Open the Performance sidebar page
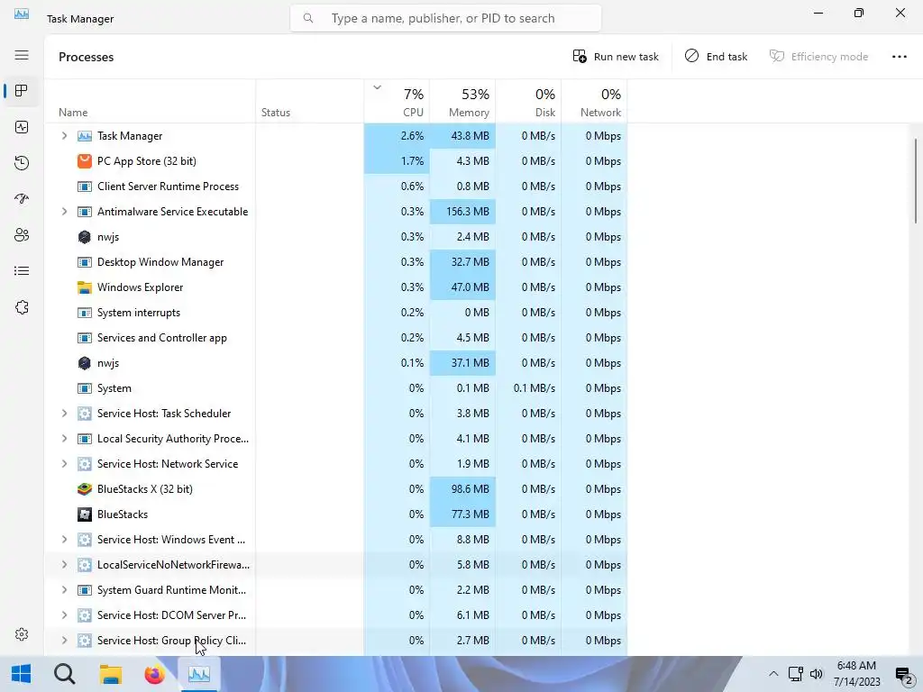Image resolution: width=923 pixels, height=692 pixels. click(22, 127)
